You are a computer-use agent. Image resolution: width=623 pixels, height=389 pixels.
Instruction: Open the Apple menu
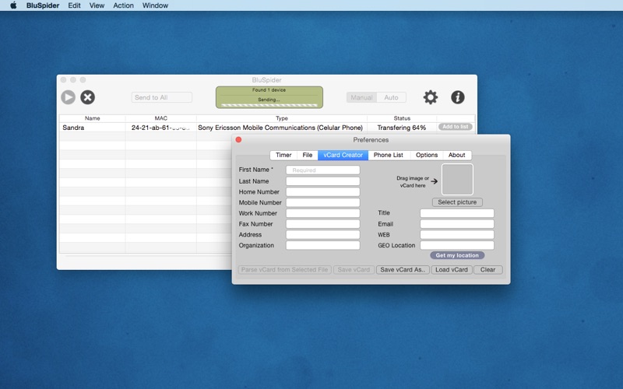pos(13,5)
